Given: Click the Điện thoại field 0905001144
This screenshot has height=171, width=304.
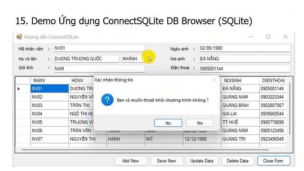Looking at the screenshot, I should click(245, 68).
